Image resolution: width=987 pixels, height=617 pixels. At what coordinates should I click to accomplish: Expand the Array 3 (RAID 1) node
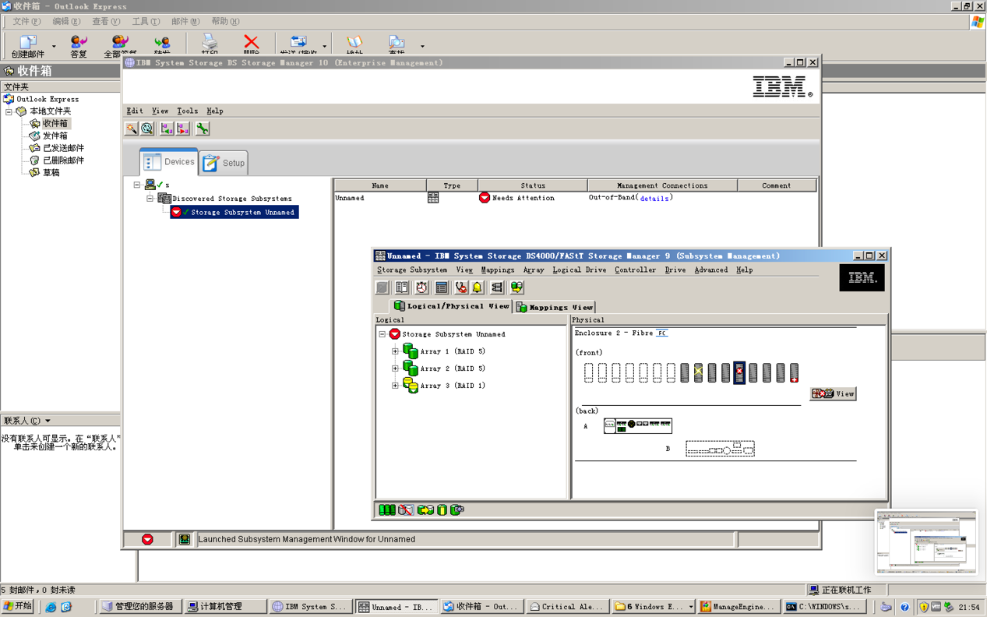point(395,386)
